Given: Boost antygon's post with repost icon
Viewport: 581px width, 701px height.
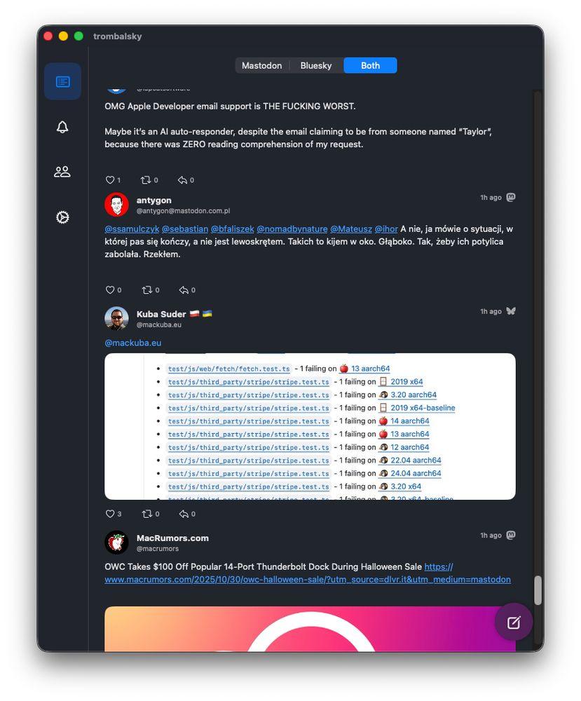Looking at the screenshot, I should pos(147,290).
